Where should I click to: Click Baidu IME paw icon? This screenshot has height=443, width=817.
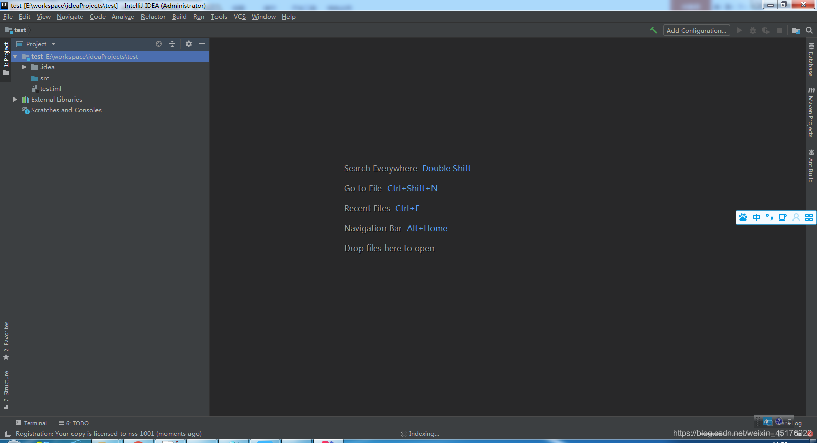pos(743,217)
